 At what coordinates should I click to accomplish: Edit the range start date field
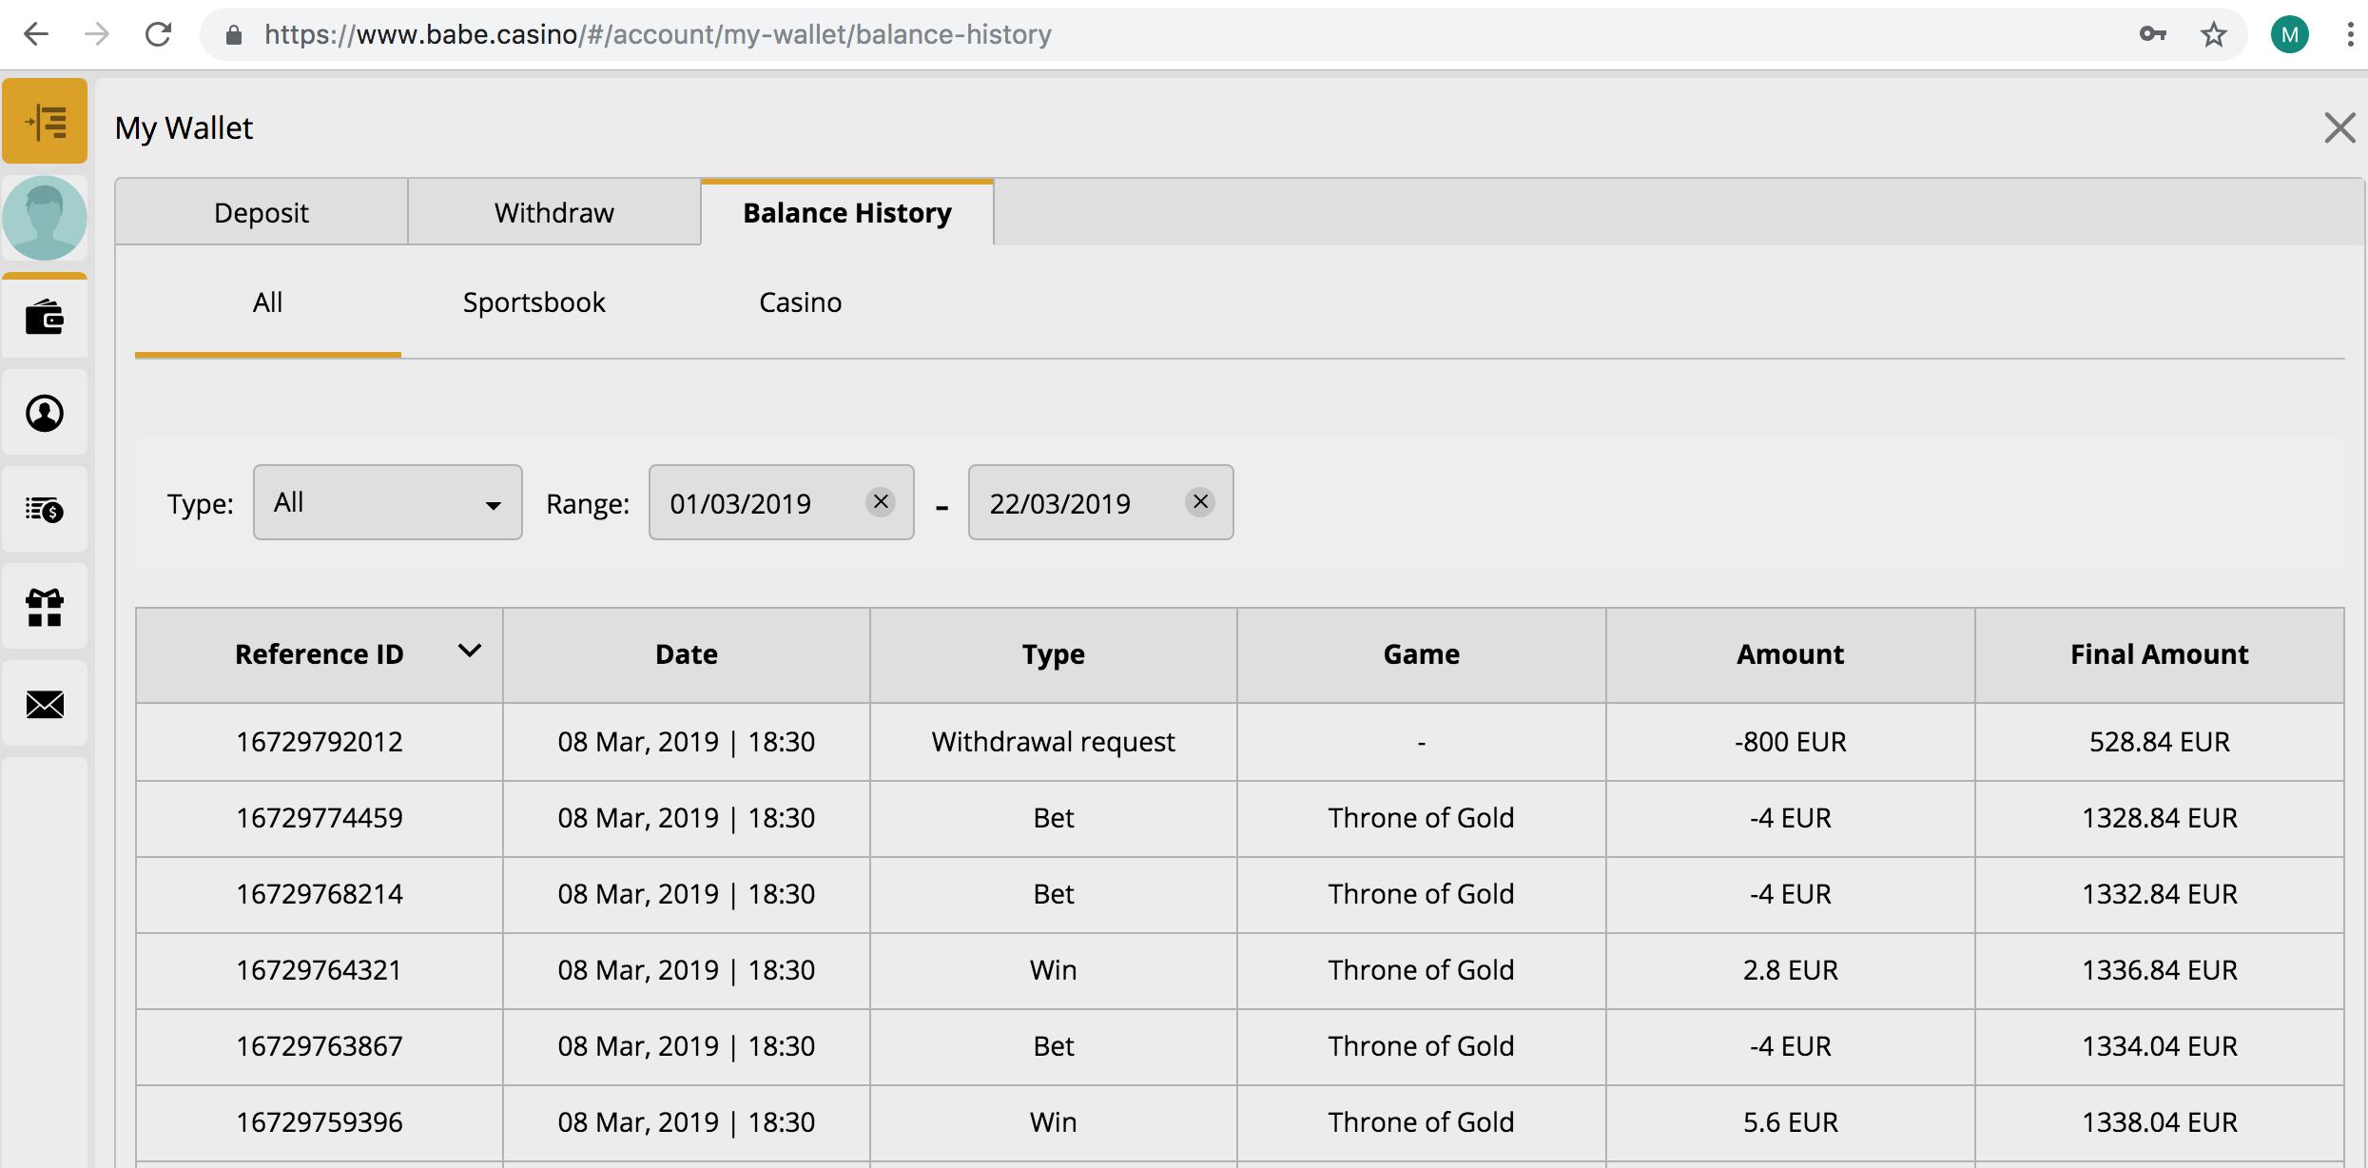pyautogui.click(x=782, y=502)
